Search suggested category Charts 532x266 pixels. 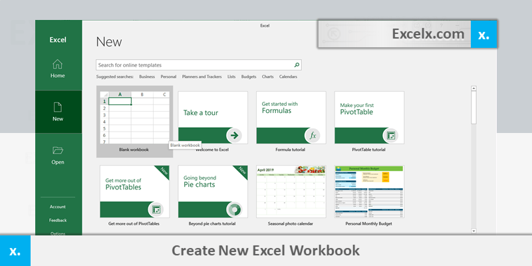(268, 76)
